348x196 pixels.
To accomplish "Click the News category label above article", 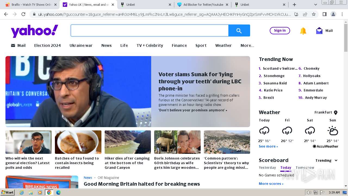I will tap(88, 178).
